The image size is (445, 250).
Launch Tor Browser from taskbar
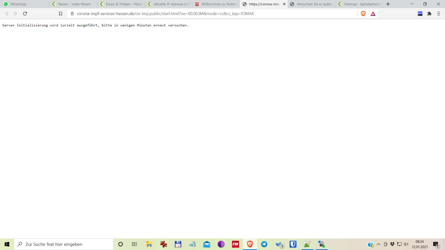tap(221, 244)
